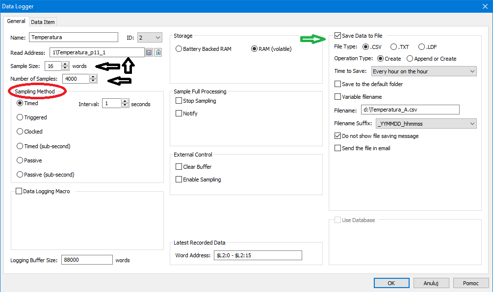Close the Data Logger dialog window
493x292 pixels.
[x=485, y=6]
